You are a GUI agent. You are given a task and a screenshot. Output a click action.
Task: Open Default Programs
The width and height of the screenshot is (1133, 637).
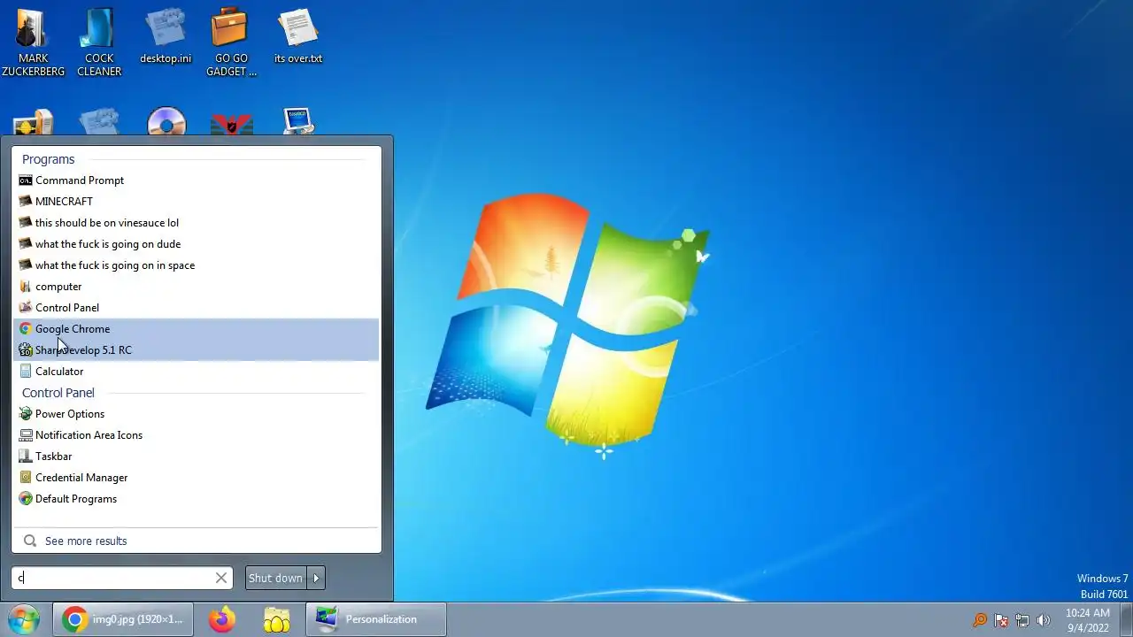tap(197, 499)
